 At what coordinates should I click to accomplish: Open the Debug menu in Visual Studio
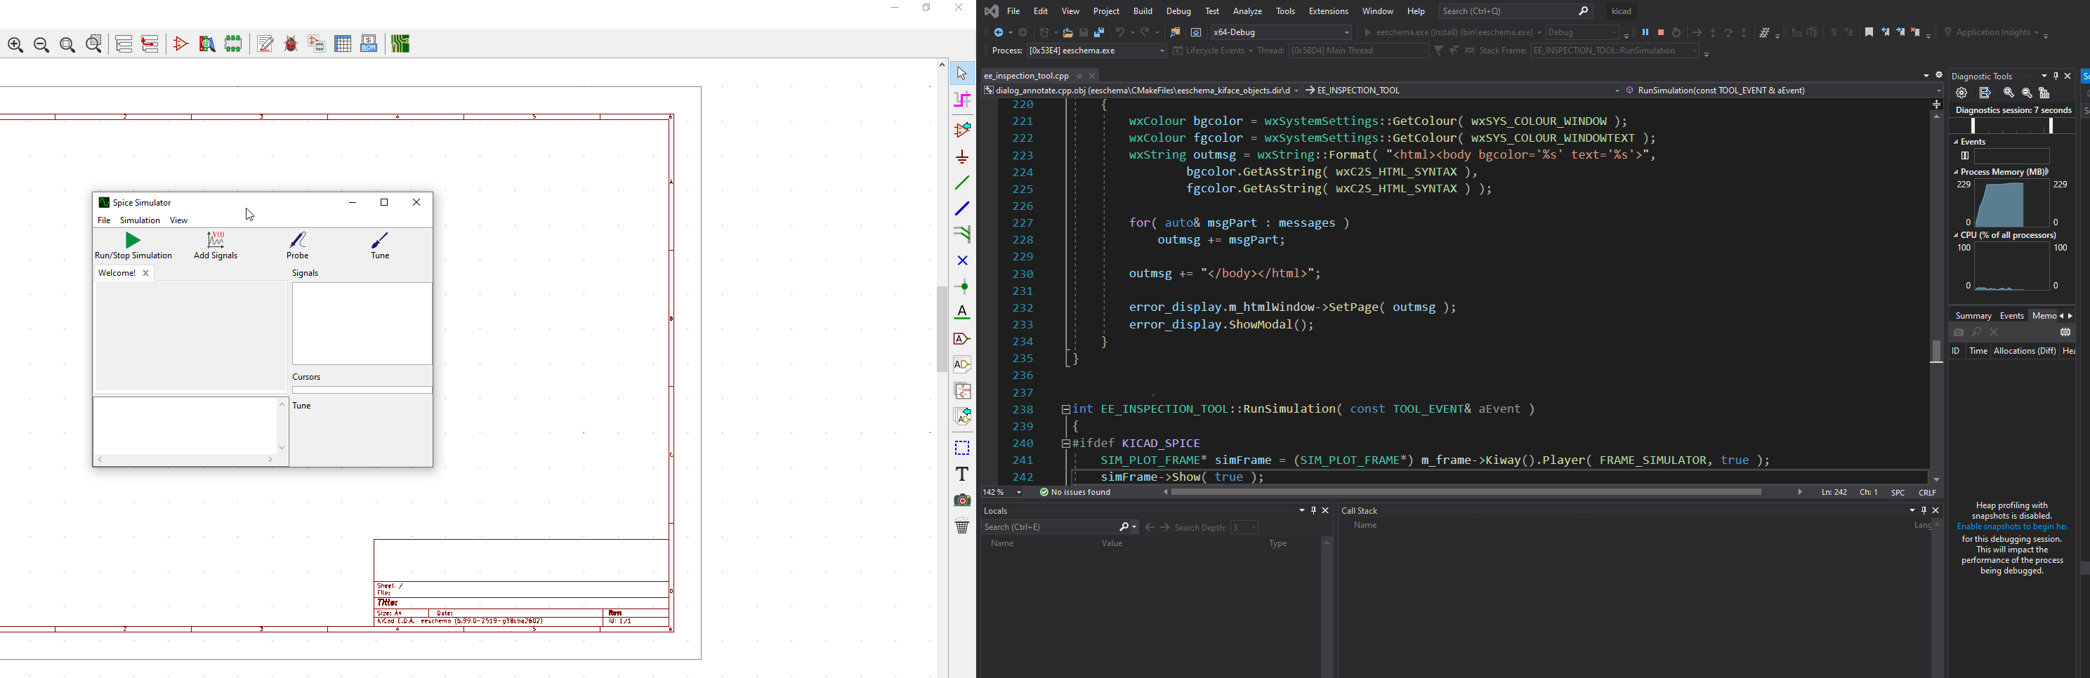(x=1178, y=11)
